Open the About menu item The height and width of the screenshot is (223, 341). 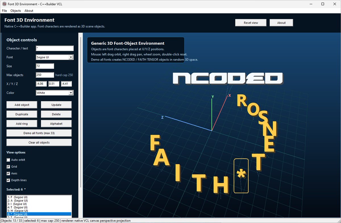coord(29,11)
